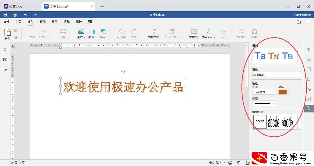Expand the 跟踪变化 transform gallery arrow
The image size is (314, 166).
click(299, 122)
